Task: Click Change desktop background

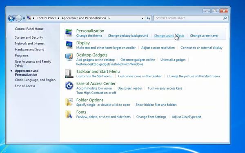Action: 128,36
